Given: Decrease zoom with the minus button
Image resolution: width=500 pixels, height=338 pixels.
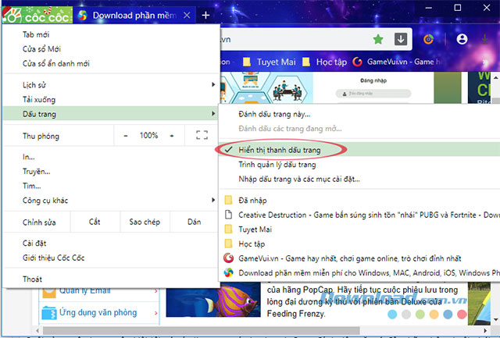Looking at the screenshot, I should 127,135.
